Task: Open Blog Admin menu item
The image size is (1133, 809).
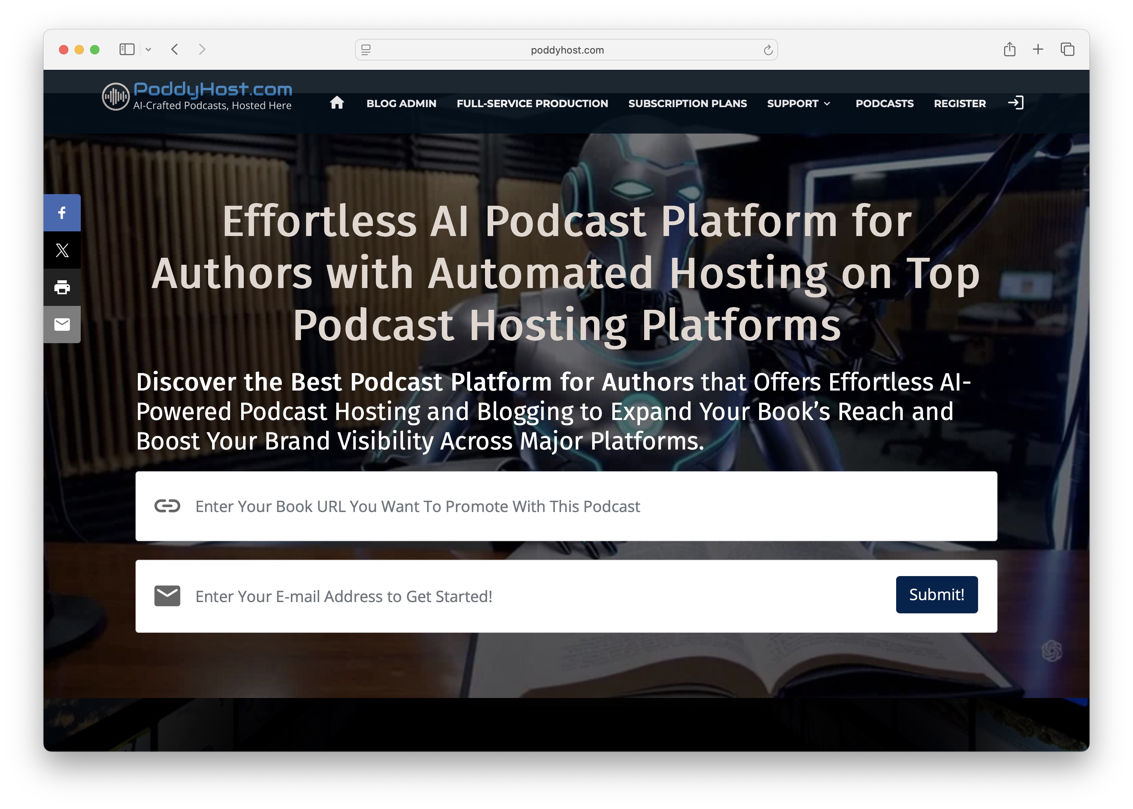Action: (401, 103)
